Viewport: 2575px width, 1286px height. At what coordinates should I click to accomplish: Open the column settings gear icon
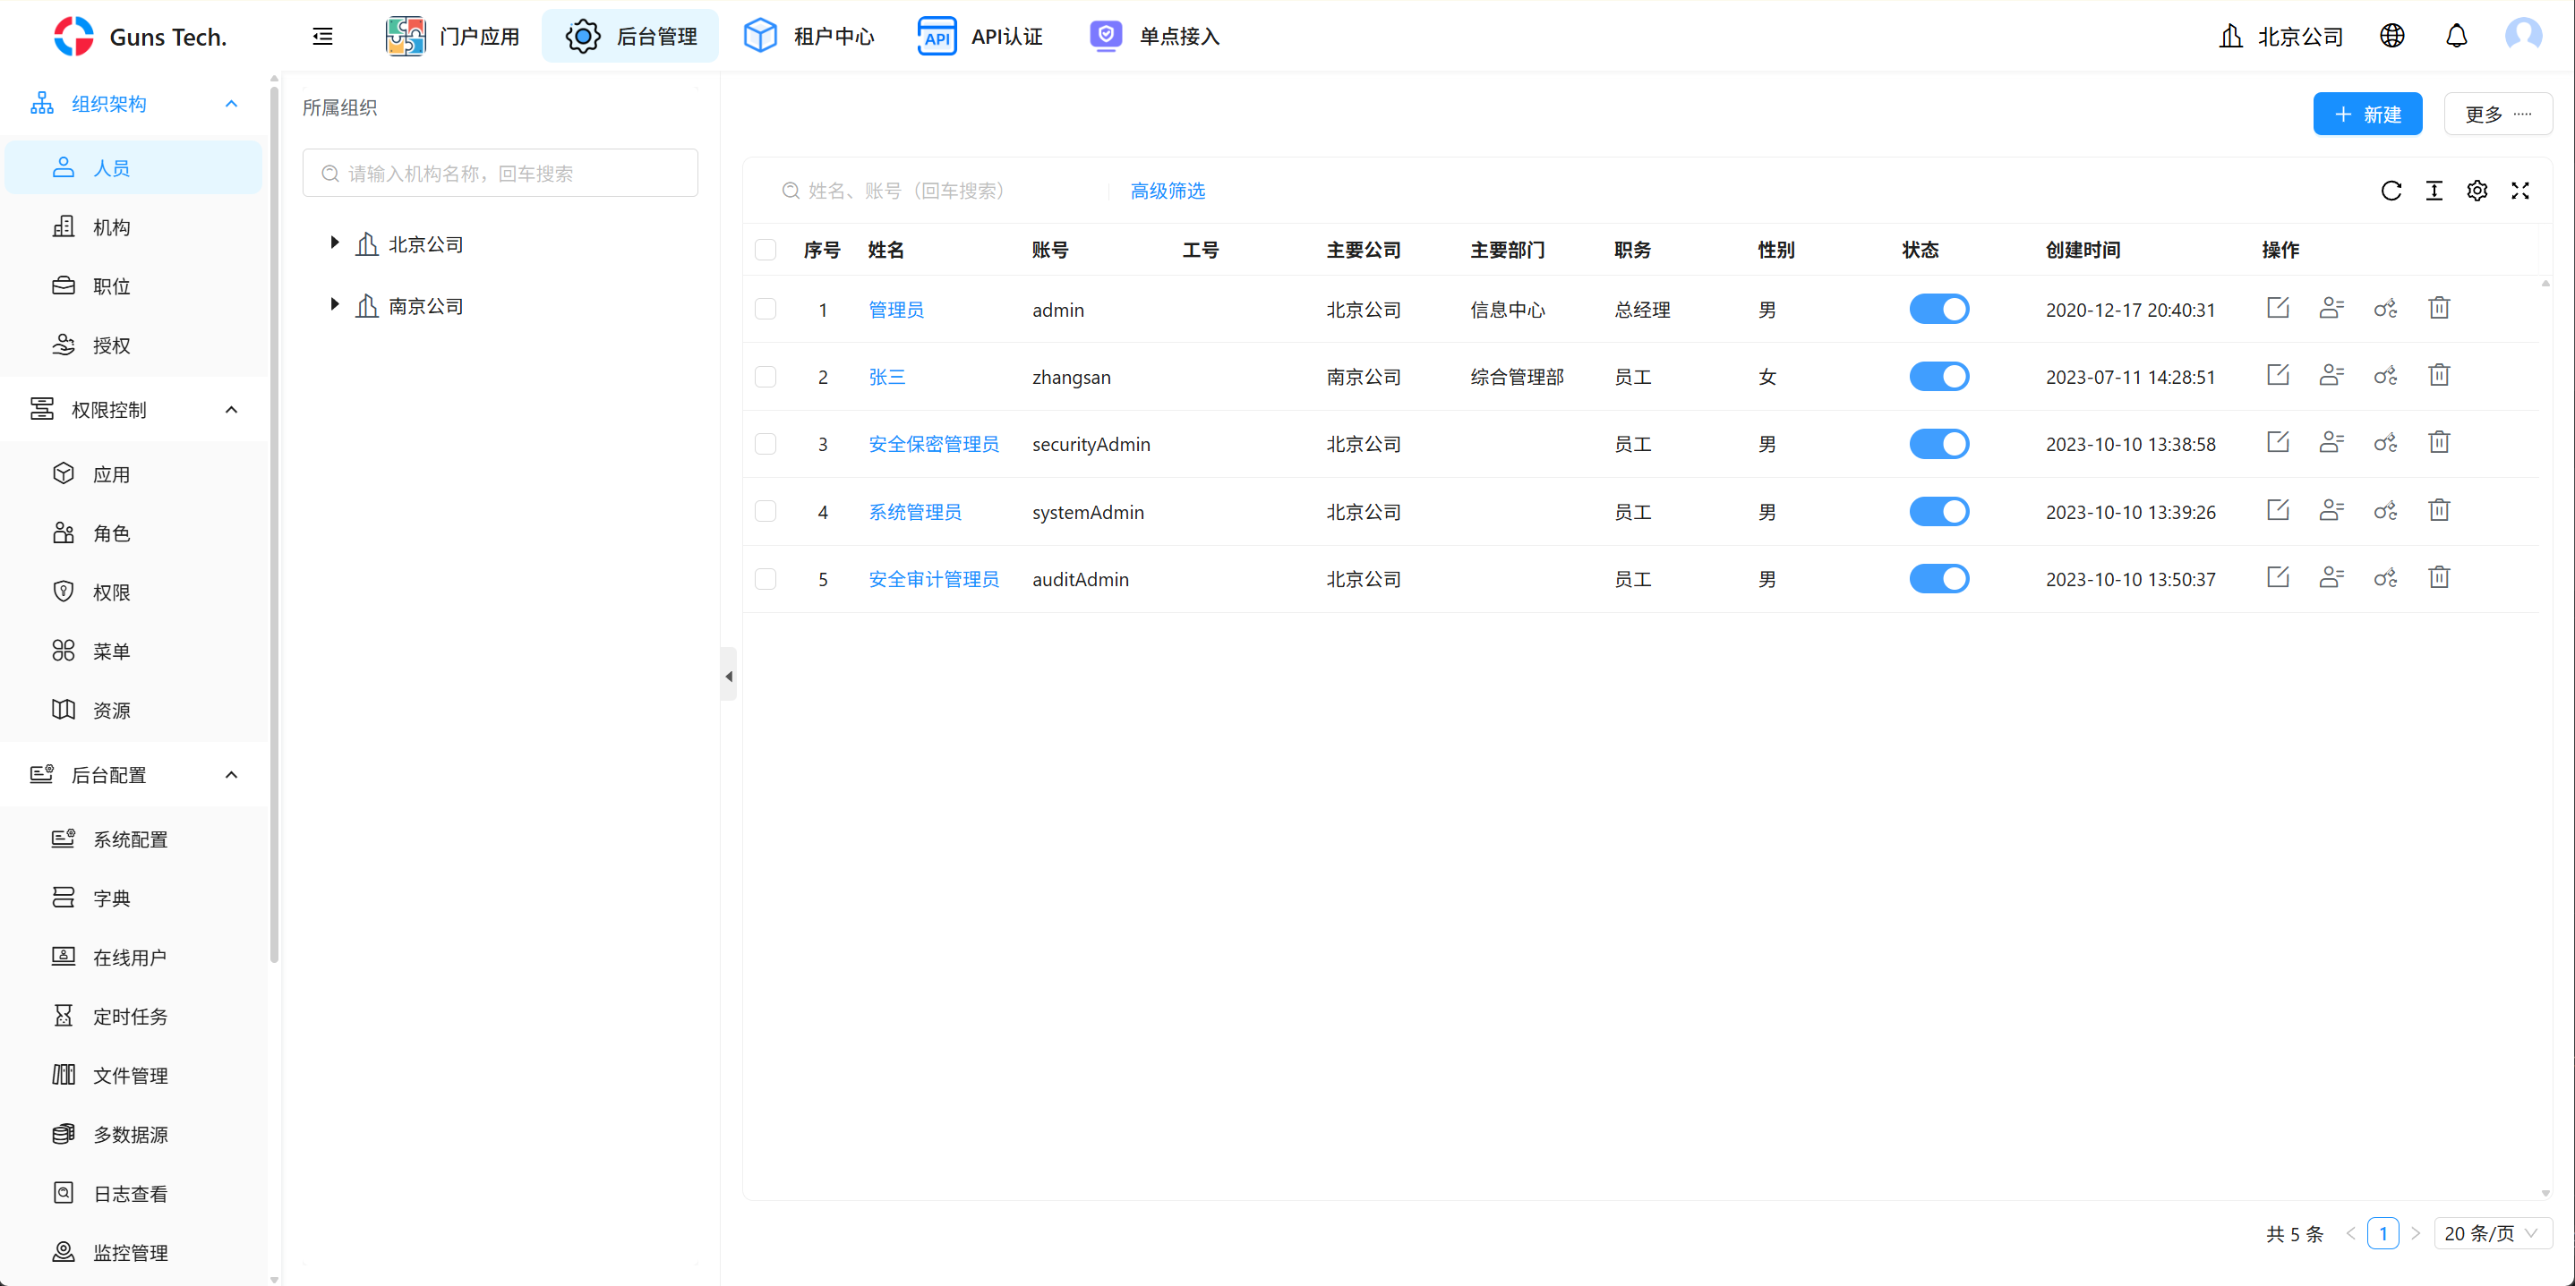coord(2477,191)
